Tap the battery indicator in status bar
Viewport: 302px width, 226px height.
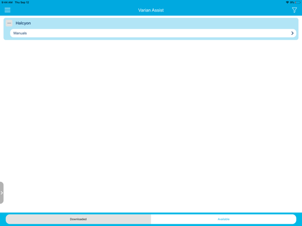tap(298, 3)
